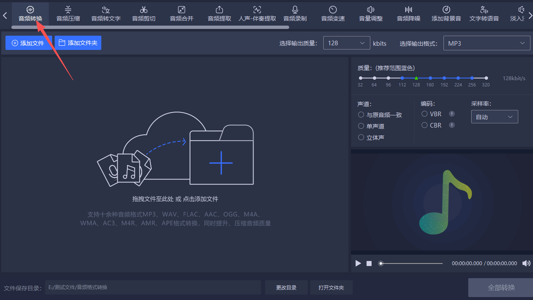The image size is (533, 300).
Task: Switch to the 音频转换 tab
Action: [x=30, y=13]
